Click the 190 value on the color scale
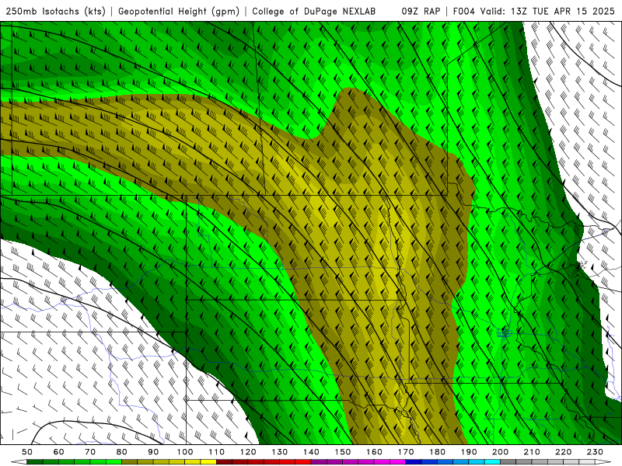The height and width of the screenshot is (466, 622). [x=469, y=452]
